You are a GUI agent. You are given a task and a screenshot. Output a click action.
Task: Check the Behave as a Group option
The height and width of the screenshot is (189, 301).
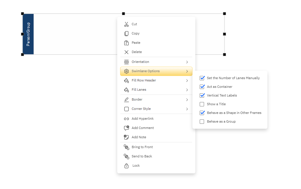point(202,121)
